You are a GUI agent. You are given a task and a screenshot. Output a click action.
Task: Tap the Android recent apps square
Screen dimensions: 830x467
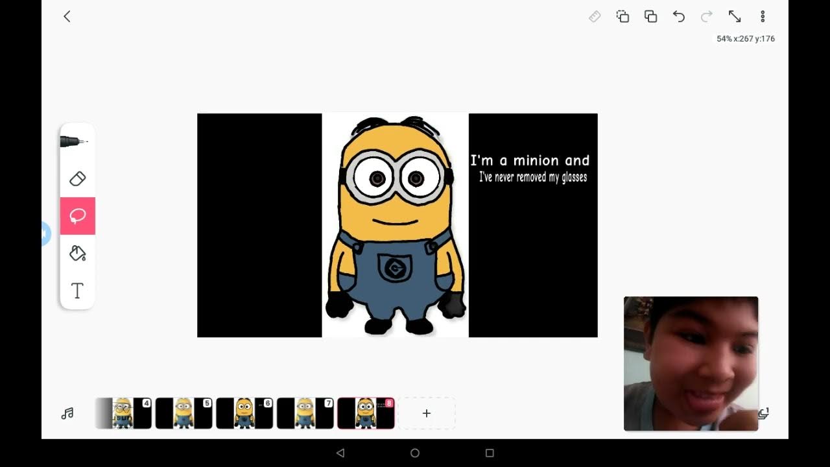pos(490,453)
